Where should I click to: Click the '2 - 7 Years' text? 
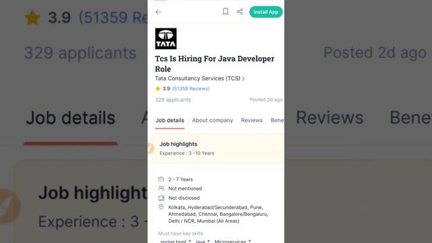[180, 180]
